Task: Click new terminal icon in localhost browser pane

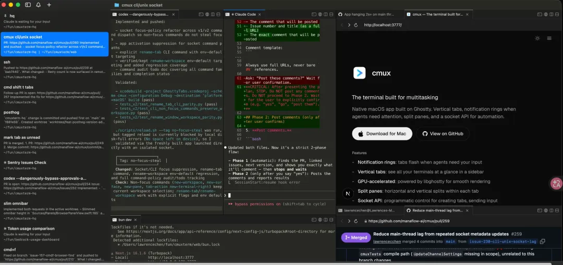Action: pyautogui.click(x=540, y=15)
